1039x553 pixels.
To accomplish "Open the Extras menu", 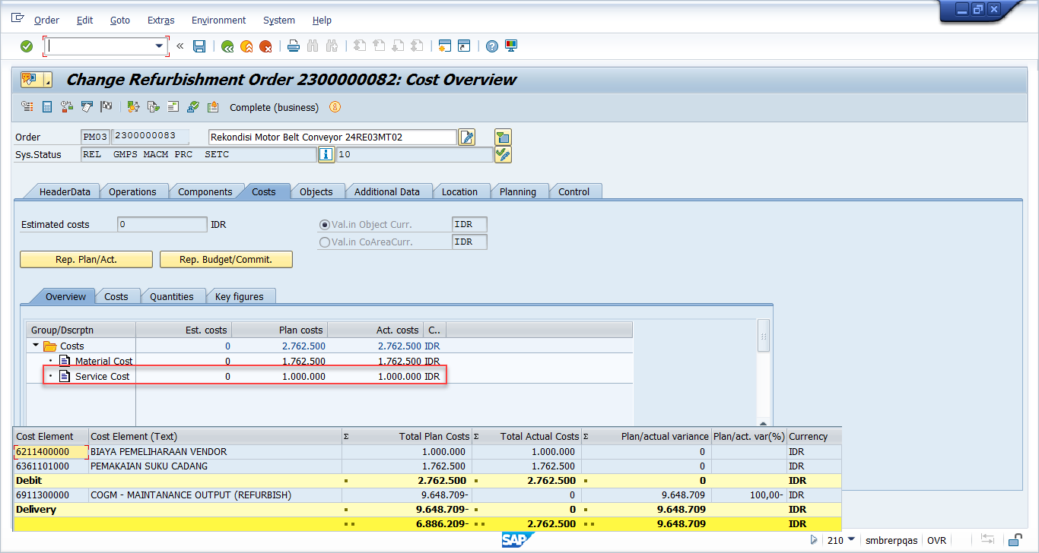I will click(x=160, y=21).
